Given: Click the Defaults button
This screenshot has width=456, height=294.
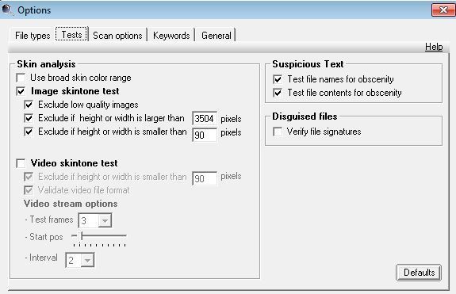Looking at the screenshot, I should pyautogui.click(x=419, y=273).
